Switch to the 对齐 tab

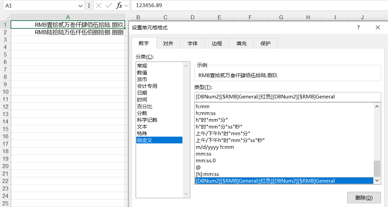[168, 43]
